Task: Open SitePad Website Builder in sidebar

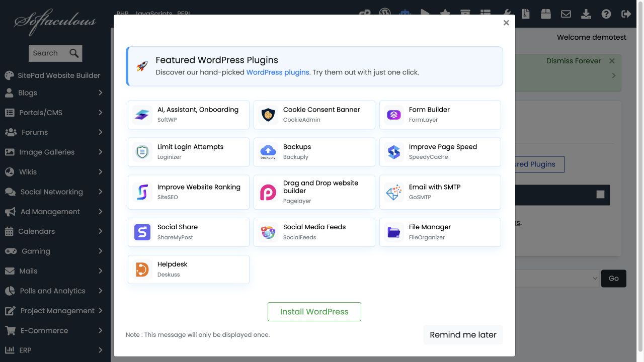Action: click(53, 75)
